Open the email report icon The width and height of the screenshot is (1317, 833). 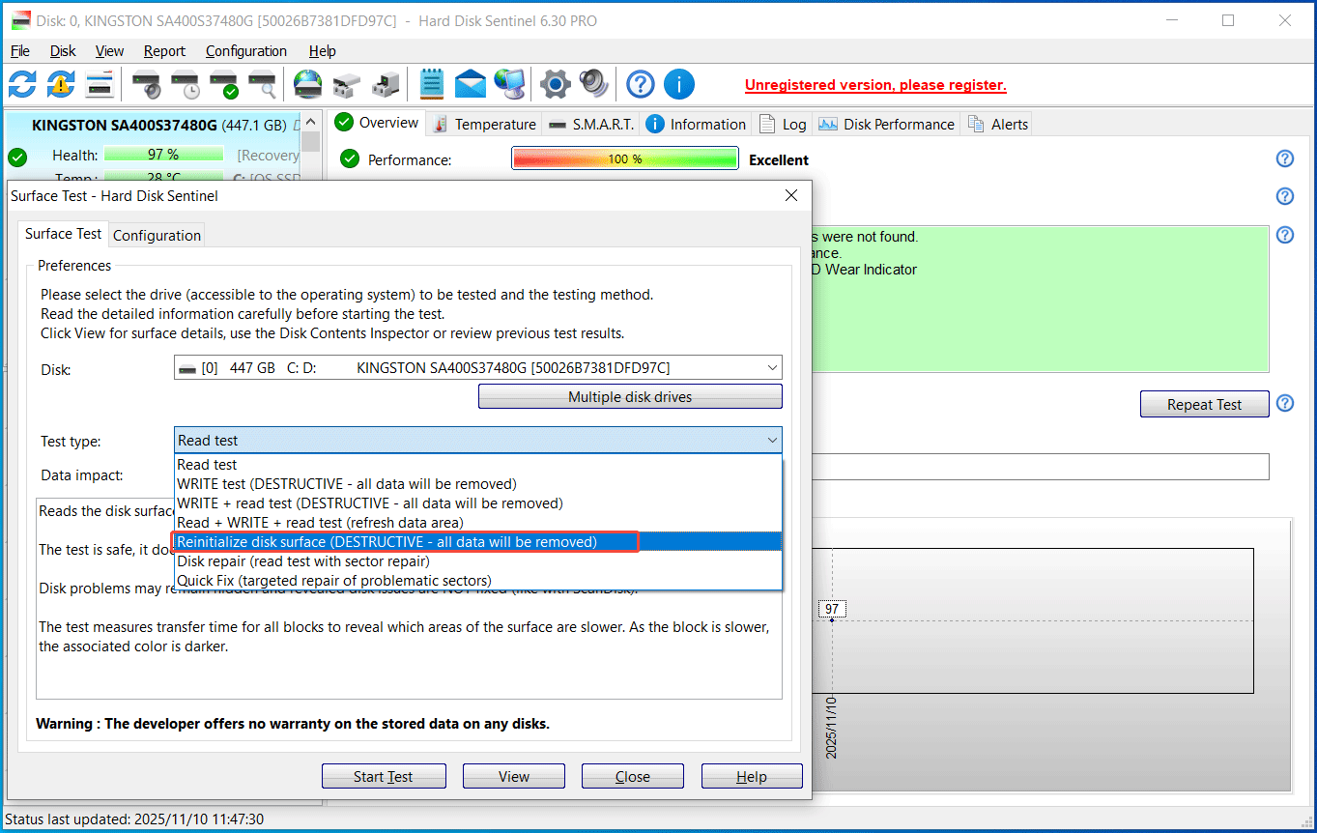[471, 84]
